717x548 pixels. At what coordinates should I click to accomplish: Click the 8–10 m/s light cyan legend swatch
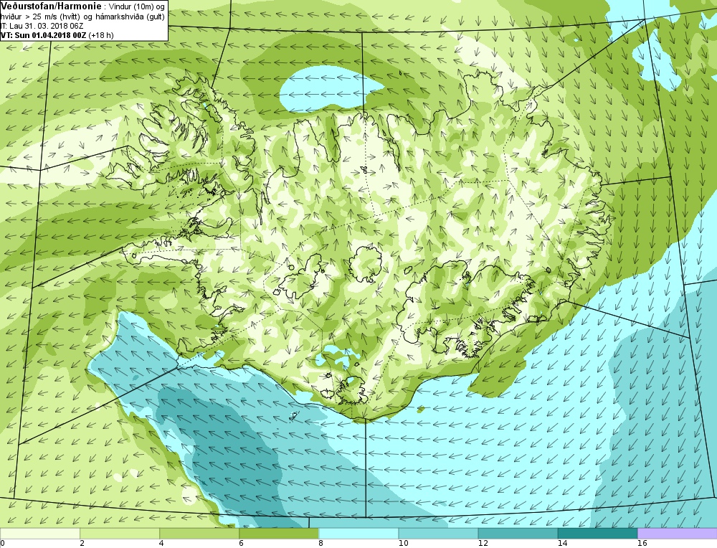(x=358, y=533)
